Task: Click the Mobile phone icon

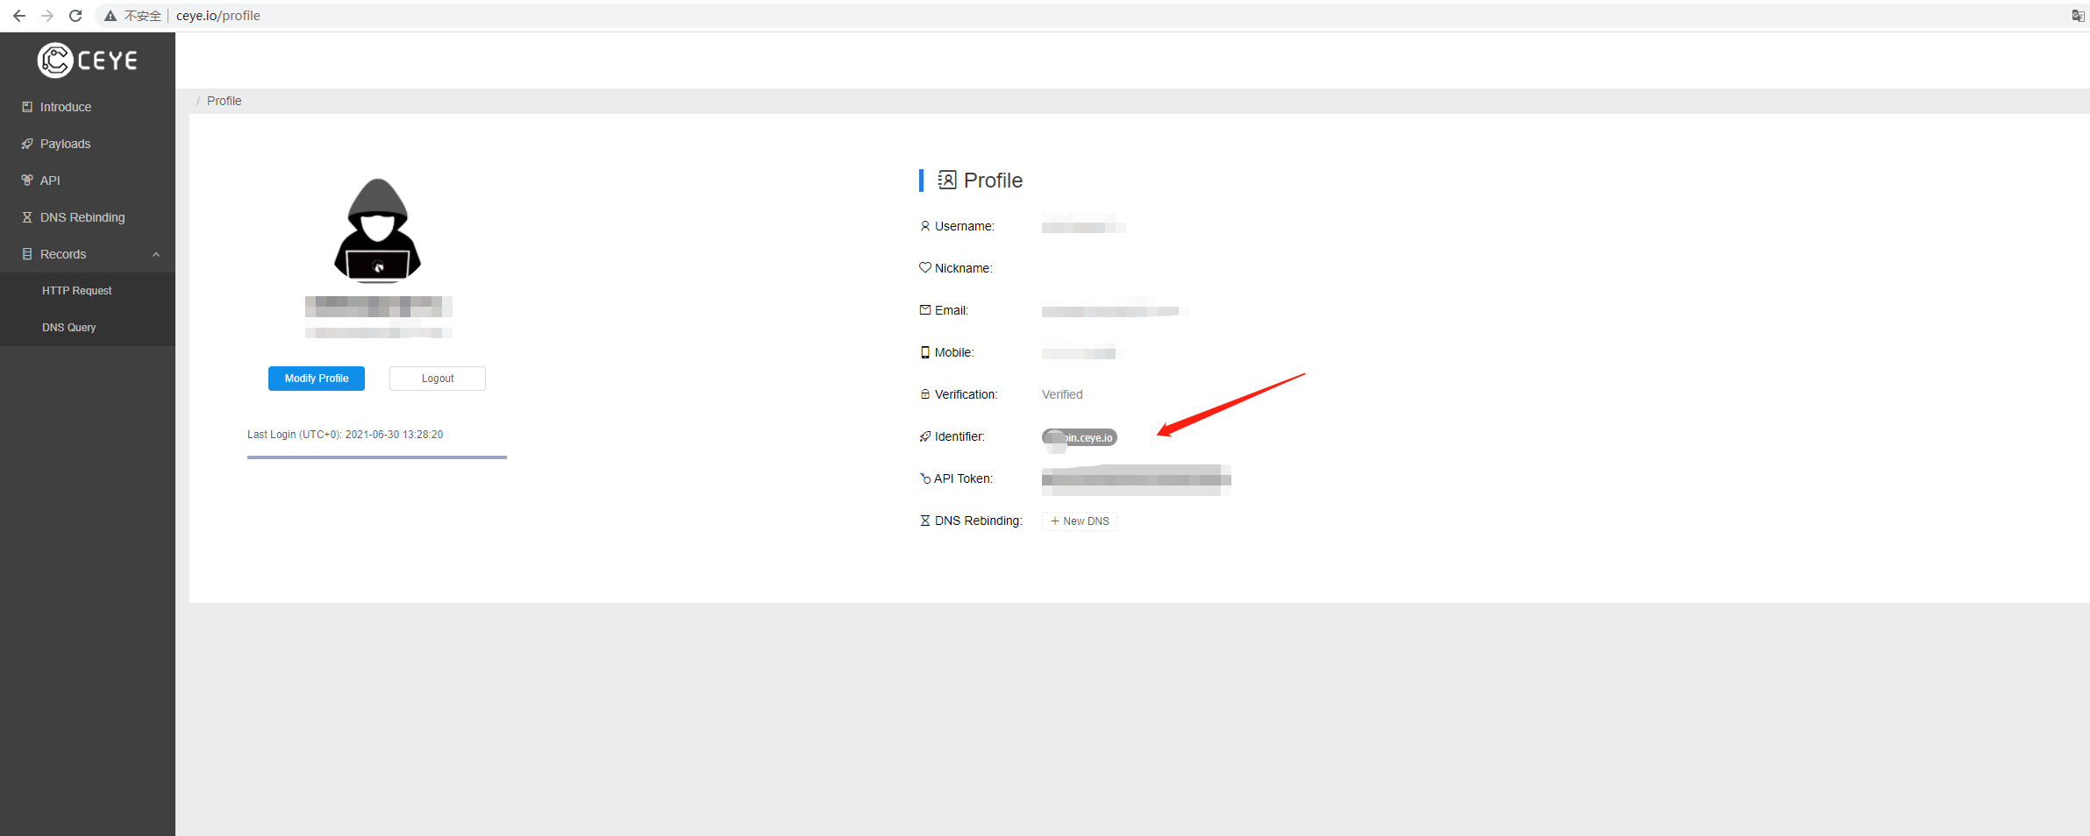Action: [925, 352]
